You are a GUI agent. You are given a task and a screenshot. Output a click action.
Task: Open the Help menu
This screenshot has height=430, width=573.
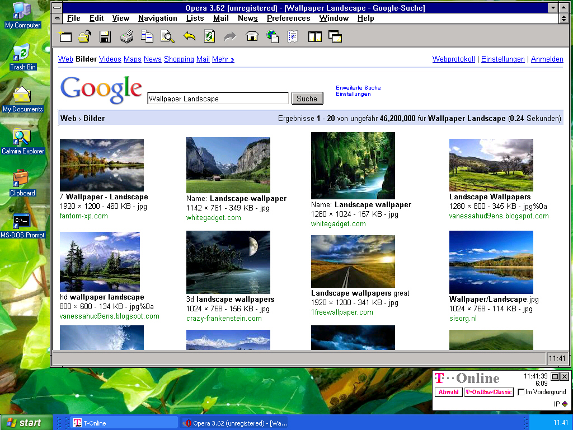tap(366, 18)
